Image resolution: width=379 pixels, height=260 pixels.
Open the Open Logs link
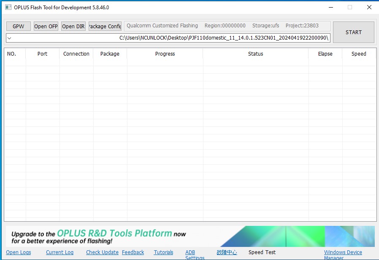click(19, 252)
